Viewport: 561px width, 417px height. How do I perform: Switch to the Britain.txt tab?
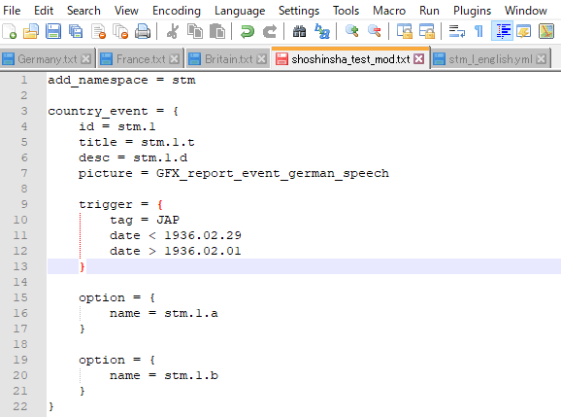point(228,58)
